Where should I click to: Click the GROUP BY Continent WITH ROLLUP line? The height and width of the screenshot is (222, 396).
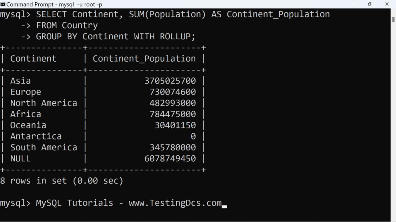[x=115, y=37]
